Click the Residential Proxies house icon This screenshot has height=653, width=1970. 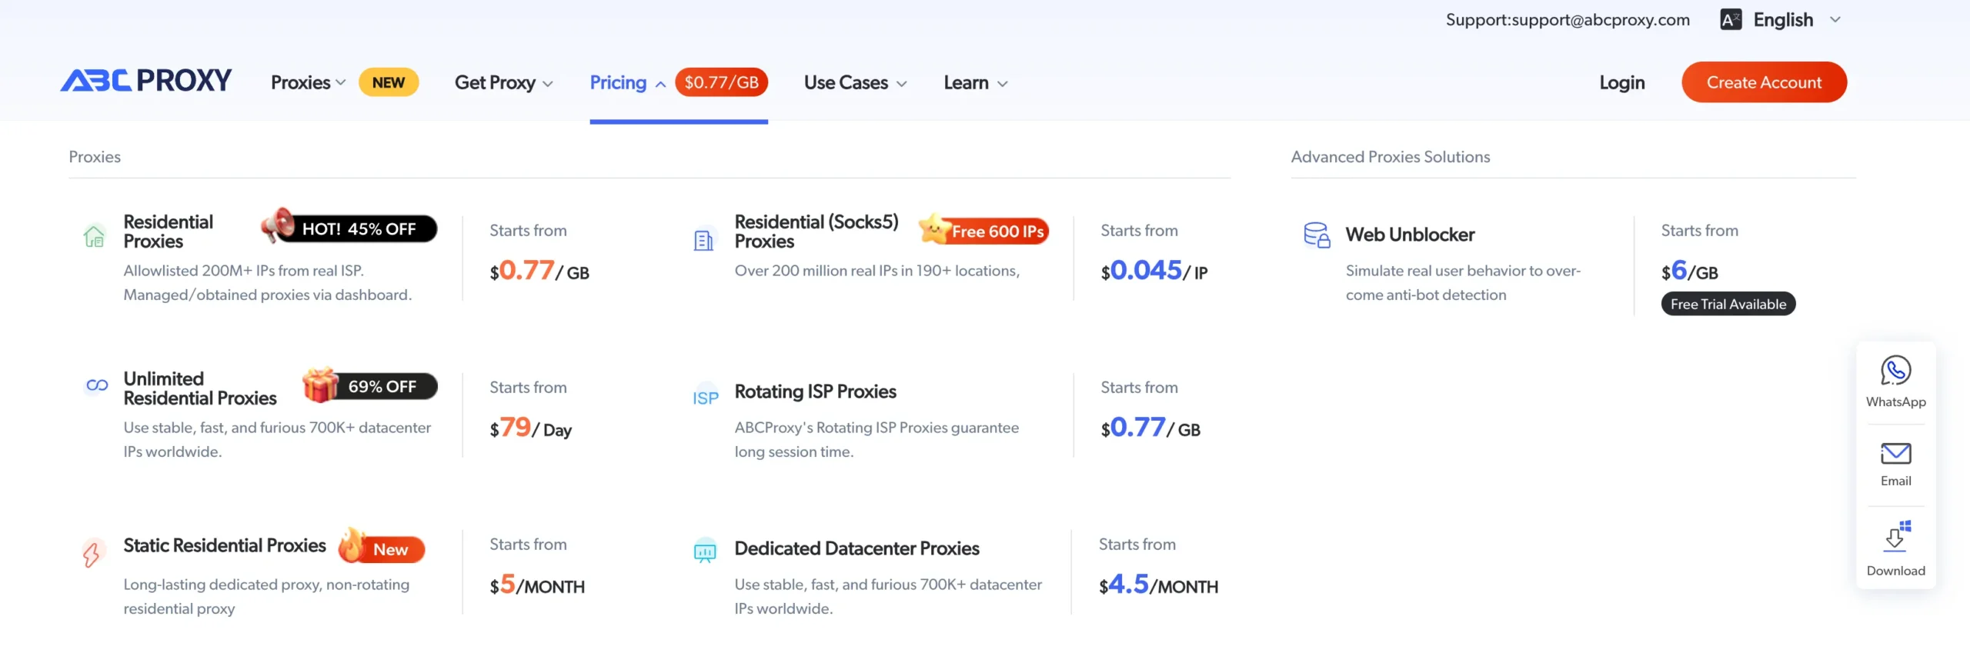pos(94,235)
